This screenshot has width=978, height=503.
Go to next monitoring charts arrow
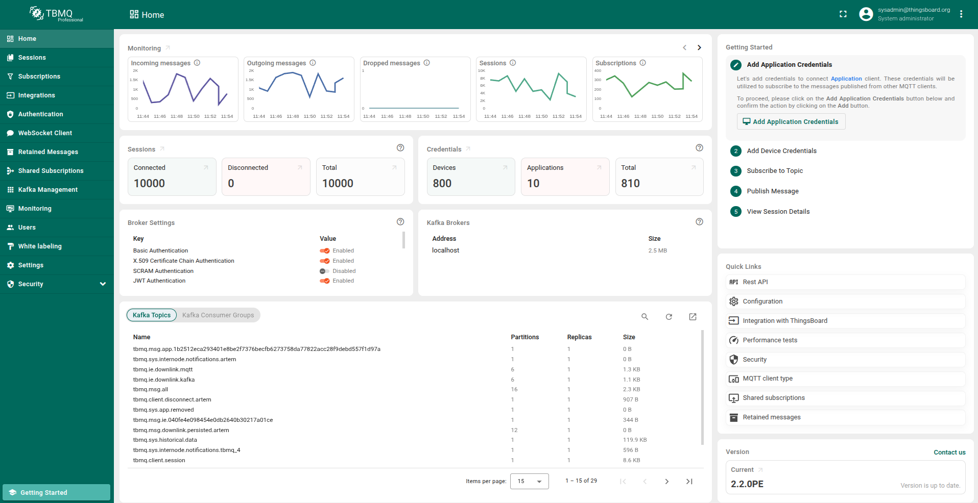pos(699,47)
